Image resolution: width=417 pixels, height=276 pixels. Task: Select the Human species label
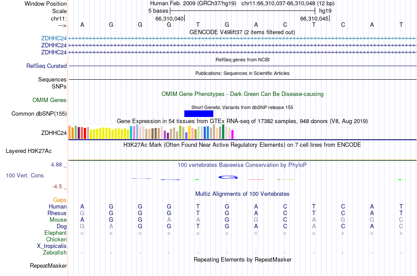tap(58, 206)
